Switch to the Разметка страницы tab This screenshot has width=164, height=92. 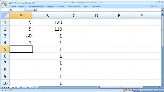36,7
